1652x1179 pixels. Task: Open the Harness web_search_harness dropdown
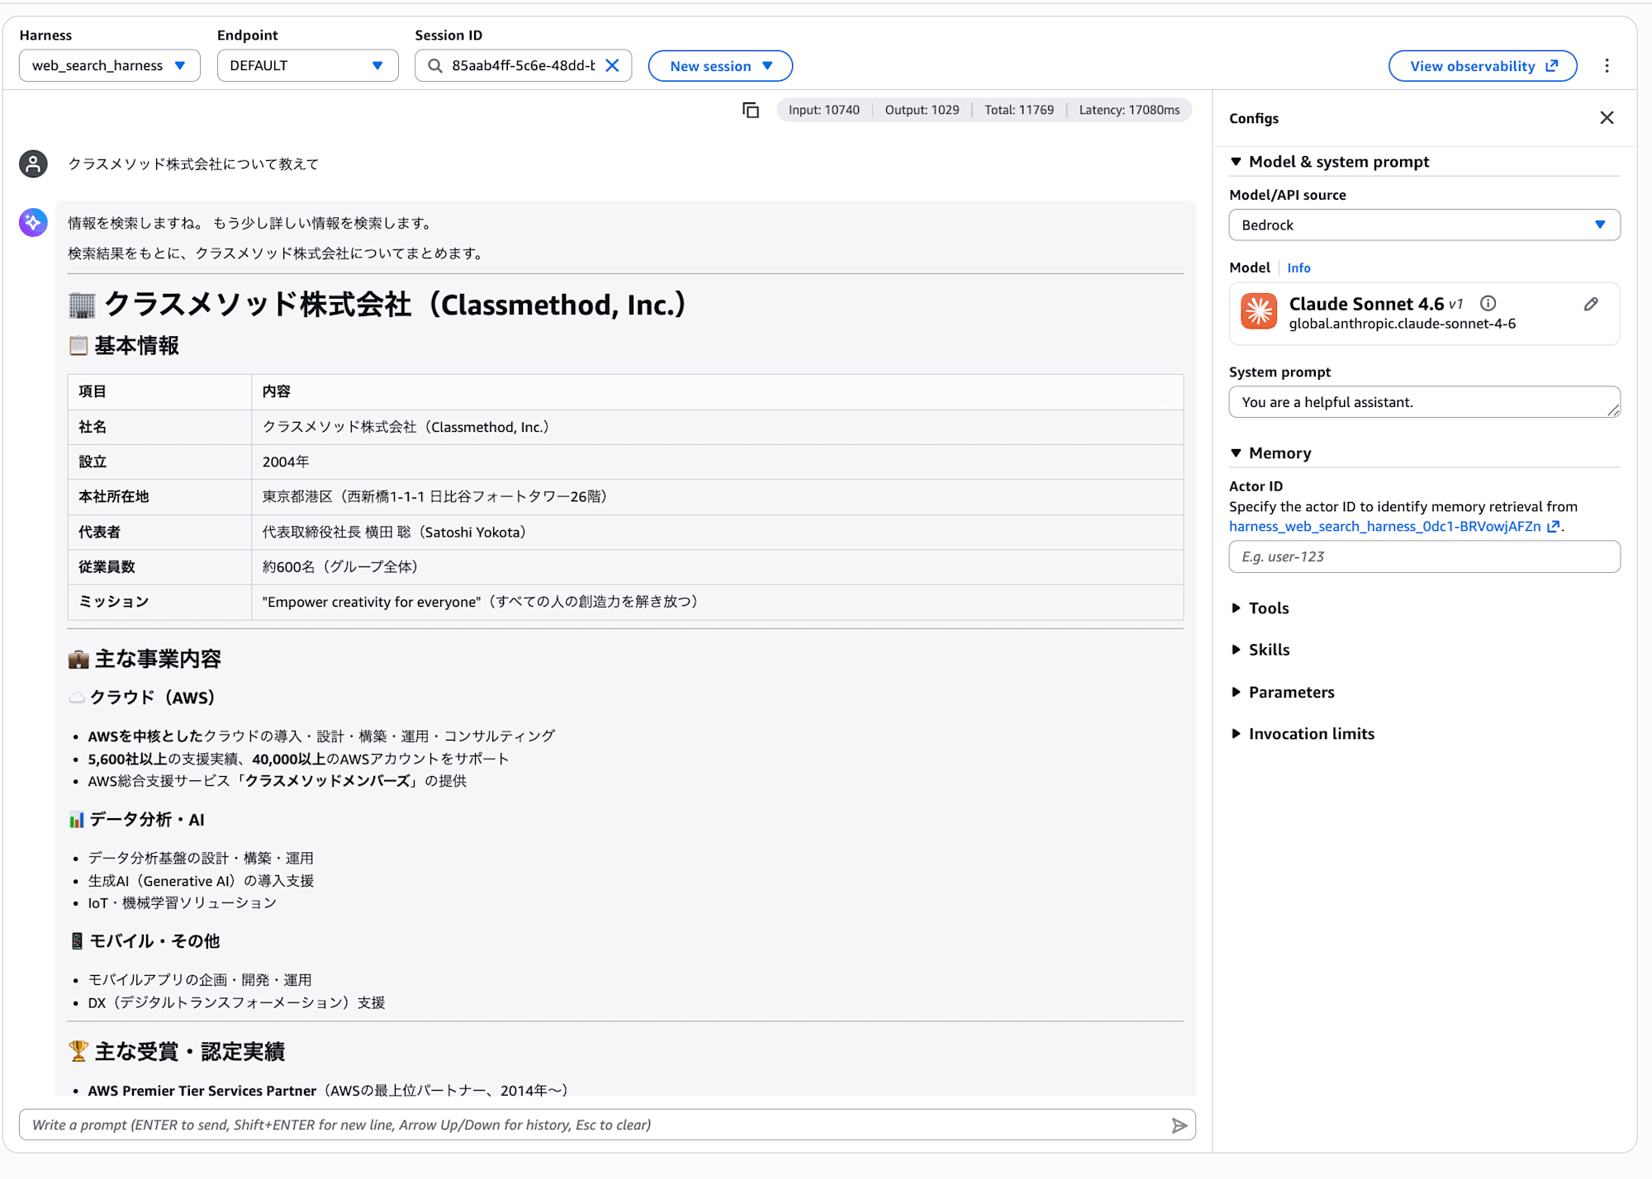[x=110, y=65]
